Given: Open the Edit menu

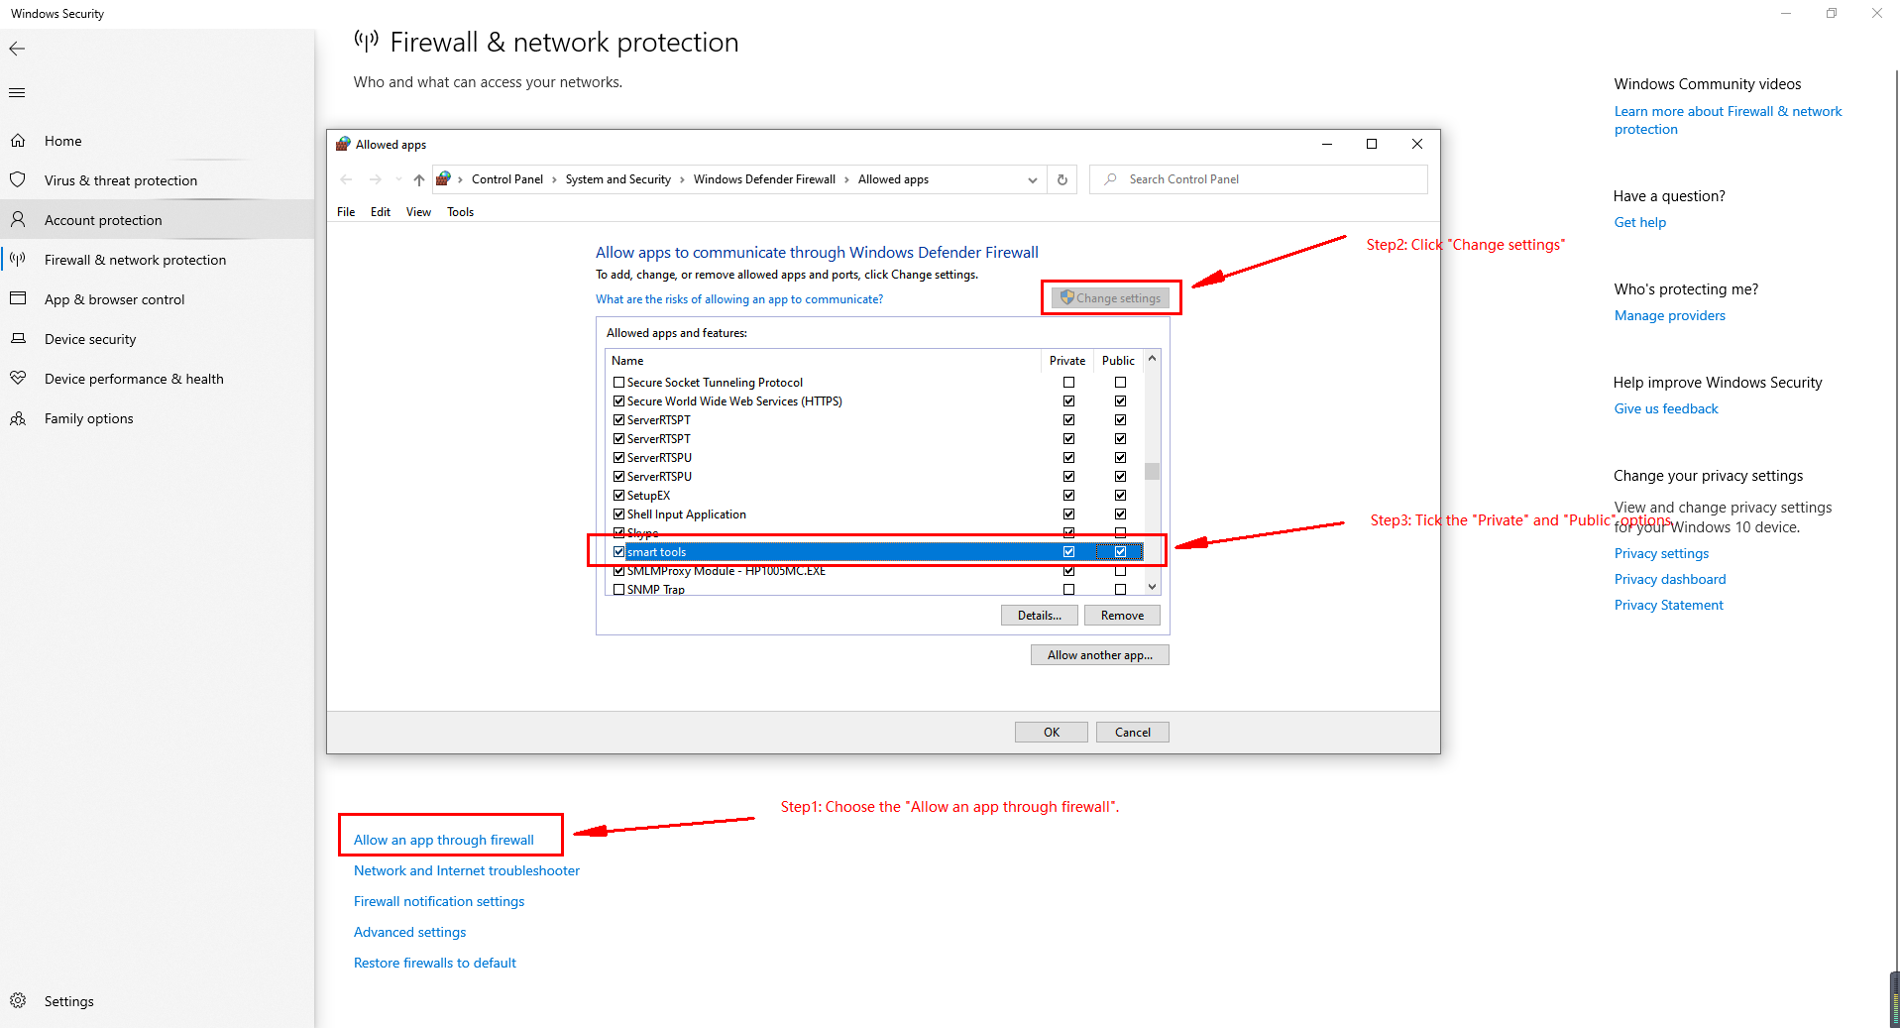Looking at the screenshot, I should (x=381, y=211).
